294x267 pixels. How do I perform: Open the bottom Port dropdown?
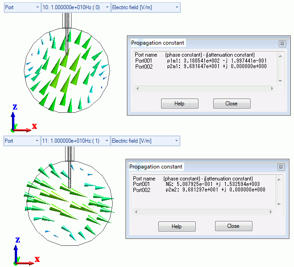tap(22, 141)
